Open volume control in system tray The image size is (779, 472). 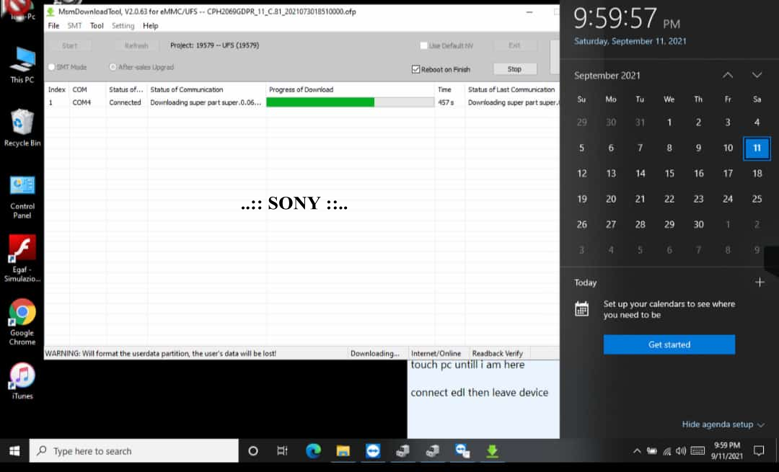pyautogui.click(x=681, y=451)
